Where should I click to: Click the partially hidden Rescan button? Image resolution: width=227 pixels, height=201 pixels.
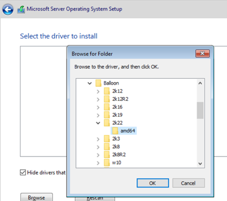click(95, 198)
